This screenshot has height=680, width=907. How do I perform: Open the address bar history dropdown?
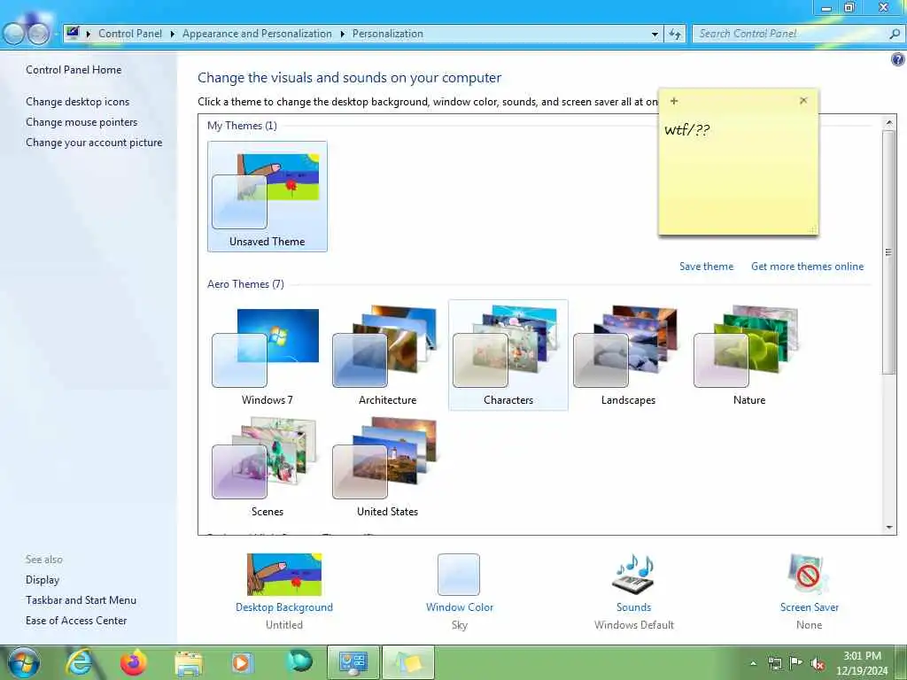pos(655,35)
